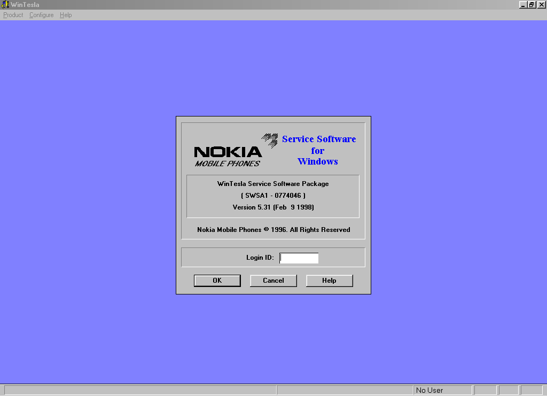The width and height of the screenshot is (547, 396).
Task: Click the NOKIA Mobile Phones logo
Action: [x=228, y=156]
